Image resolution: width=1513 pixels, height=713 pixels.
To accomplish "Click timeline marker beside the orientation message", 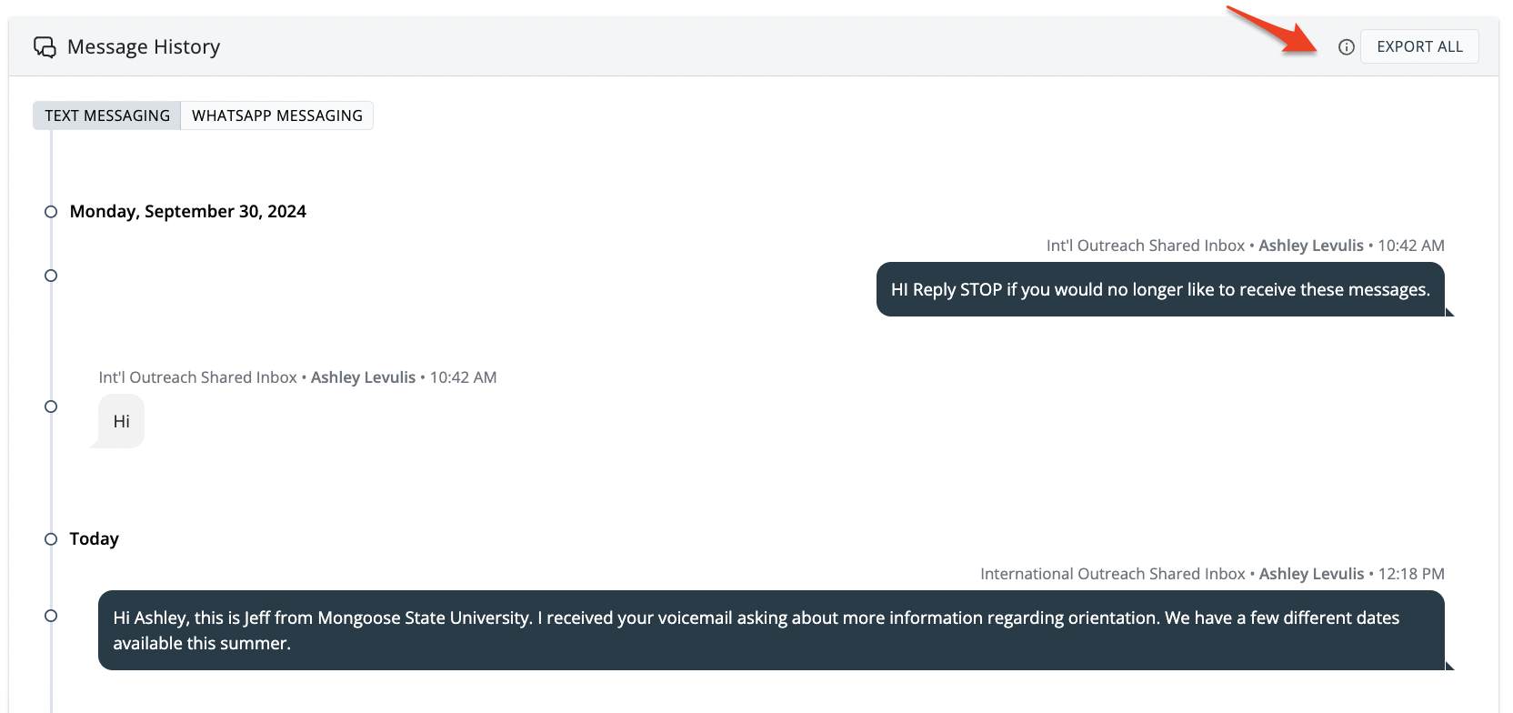I will pyautogui.click(x=51, y=616).
